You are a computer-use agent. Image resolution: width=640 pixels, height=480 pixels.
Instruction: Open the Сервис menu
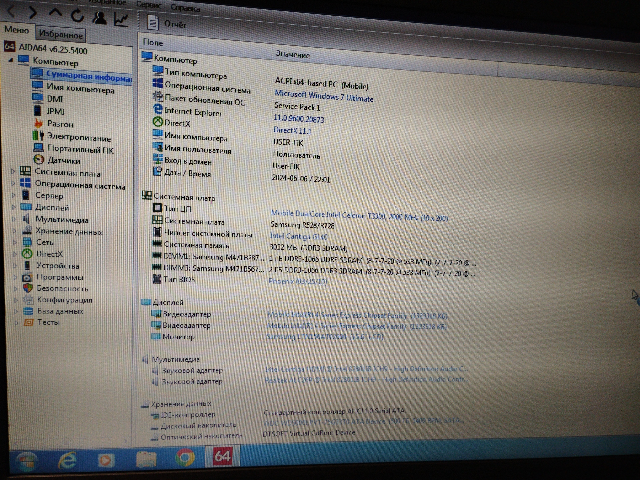click(x=148, y=5)
